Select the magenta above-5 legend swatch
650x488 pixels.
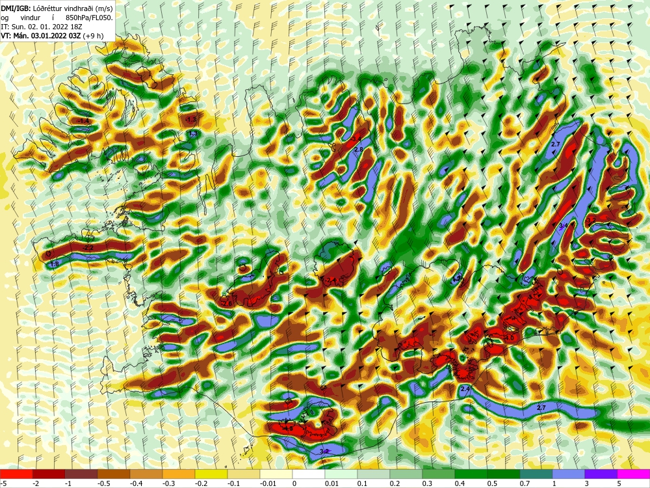634,474
